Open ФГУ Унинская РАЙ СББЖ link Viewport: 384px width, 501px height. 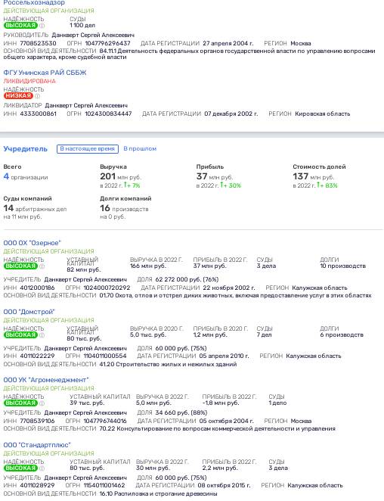[45, 73]
